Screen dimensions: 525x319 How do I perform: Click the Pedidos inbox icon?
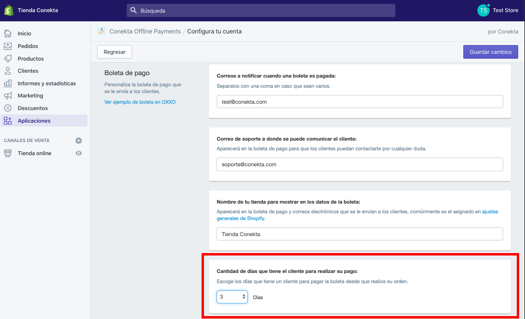(x=8, y=46)
